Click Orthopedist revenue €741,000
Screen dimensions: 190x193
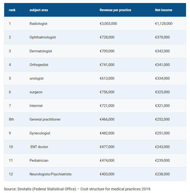point(107,65)
